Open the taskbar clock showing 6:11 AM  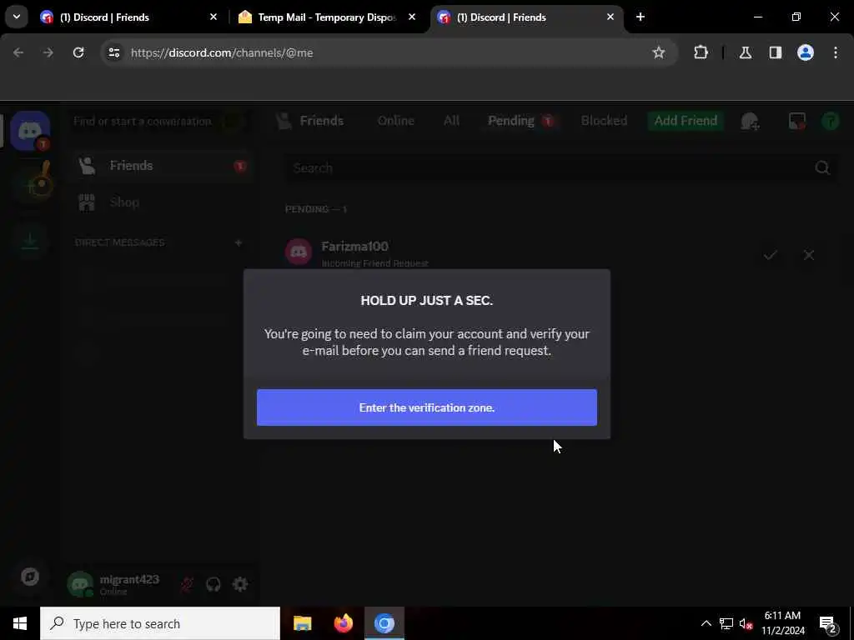782,623
